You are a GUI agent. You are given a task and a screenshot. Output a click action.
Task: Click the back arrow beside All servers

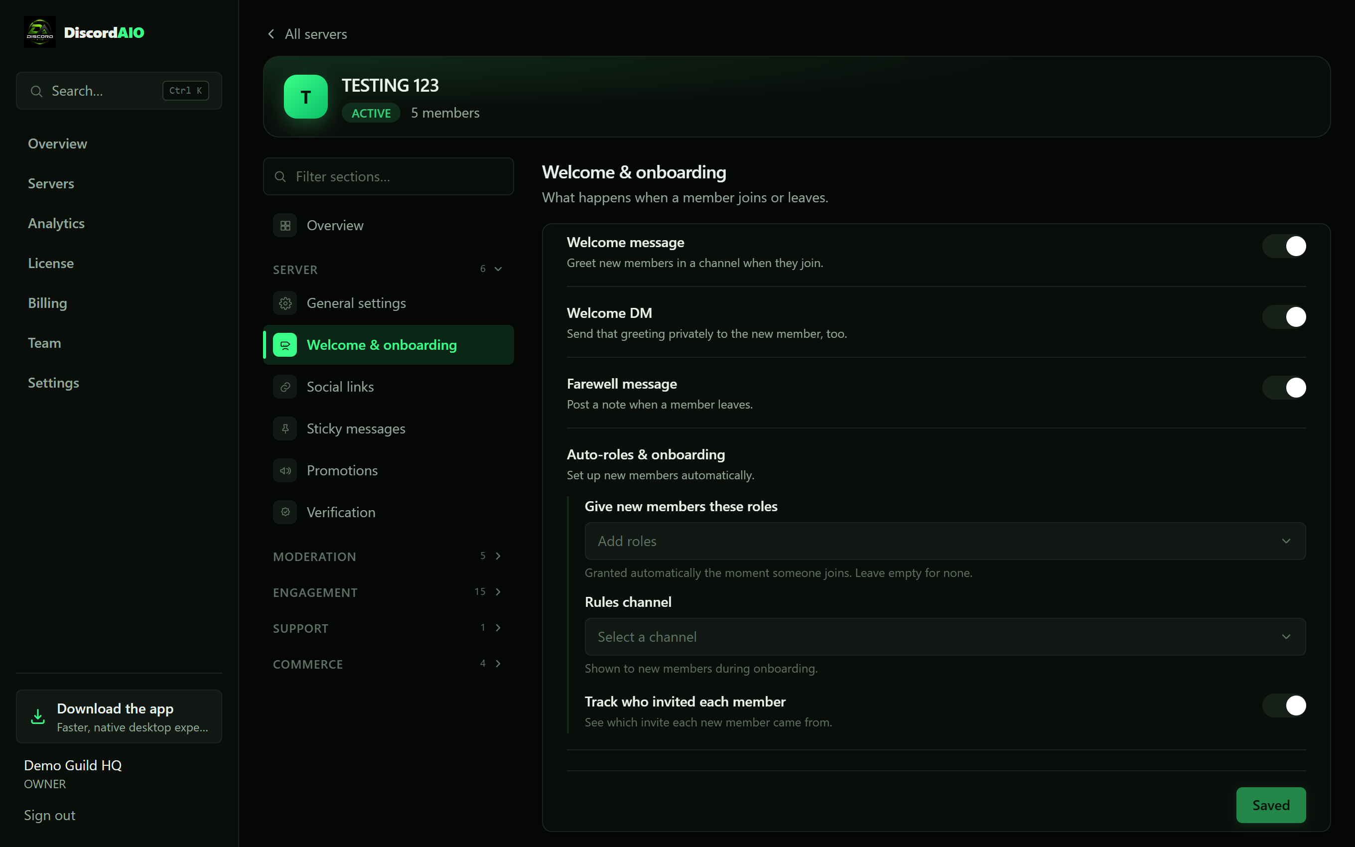click(271, 34)
